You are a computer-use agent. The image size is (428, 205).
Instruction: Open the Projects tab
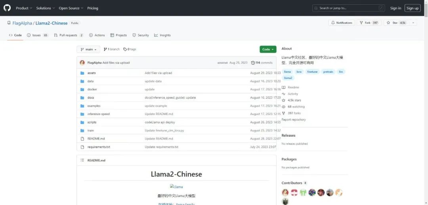[118, 35]
